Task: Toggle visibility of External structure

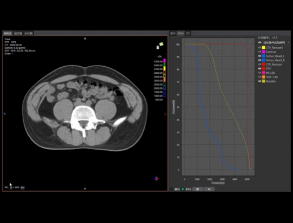Action: [x=259, y=52]
